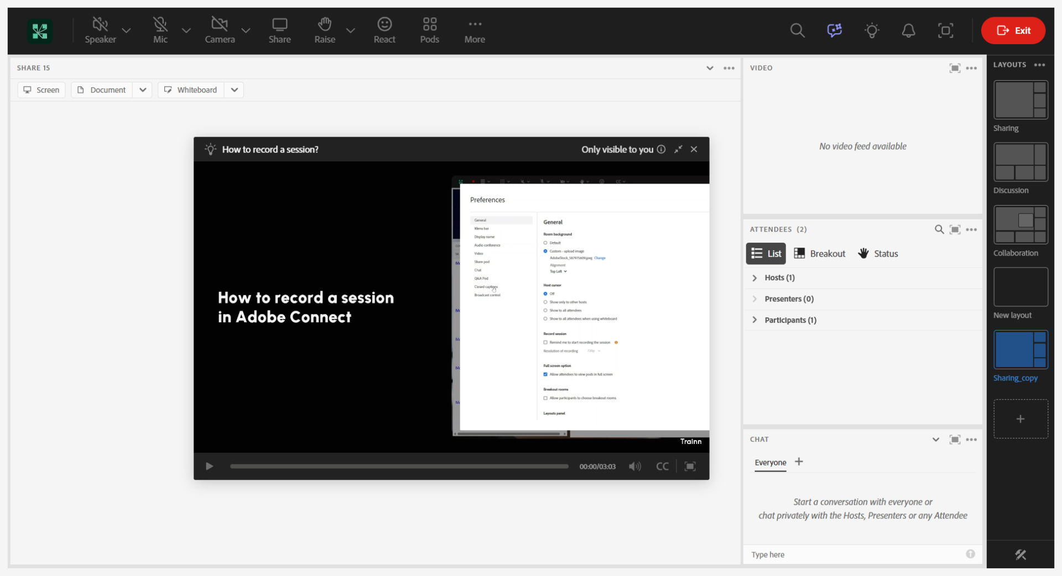Select the Sharing_copy layout thumbnail
Viewport: 1062px width, 576px height.
[1021, 349]
